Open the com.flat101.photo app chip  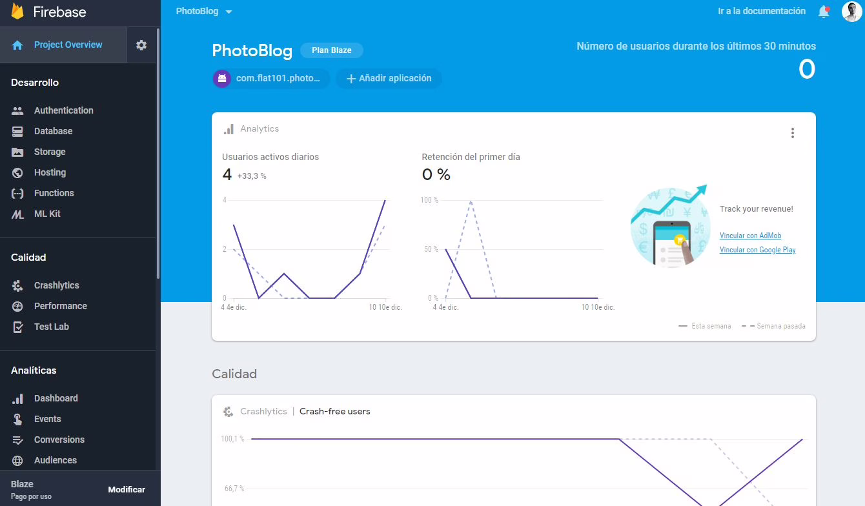pyautogui.click(x=271, y=79)
